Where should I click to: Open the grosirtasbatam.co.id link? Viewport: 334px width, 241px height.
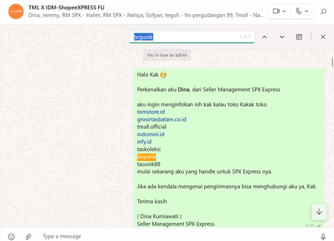pos(162,119)
